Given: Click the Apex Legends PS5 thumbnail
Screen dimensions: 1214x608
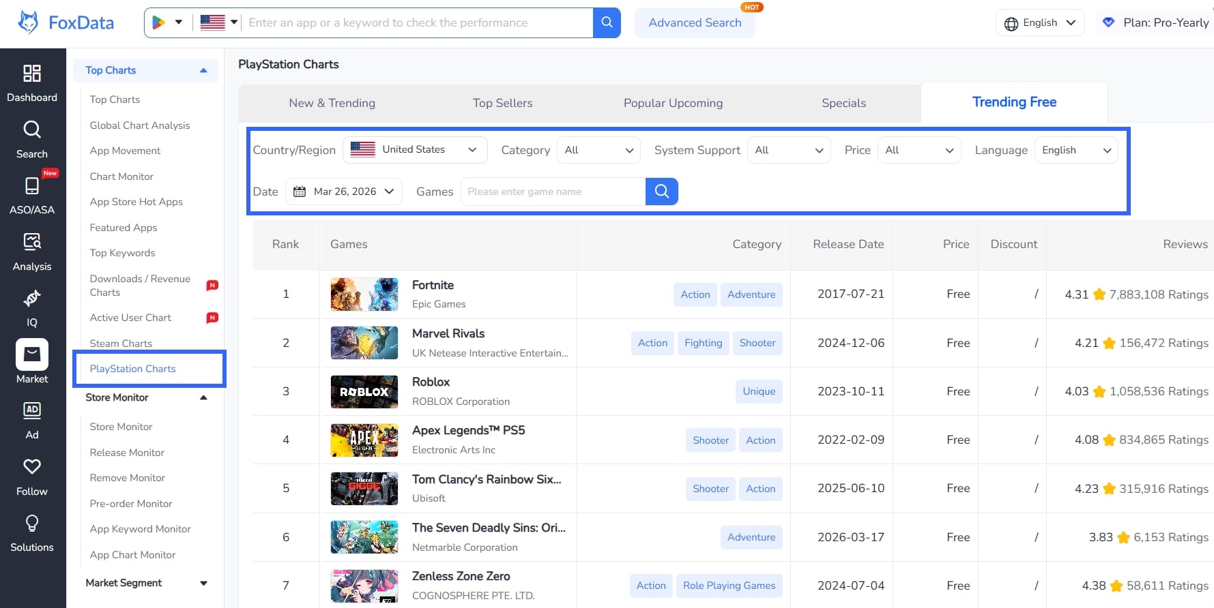Looking at the screenshot, I should 364,440.
